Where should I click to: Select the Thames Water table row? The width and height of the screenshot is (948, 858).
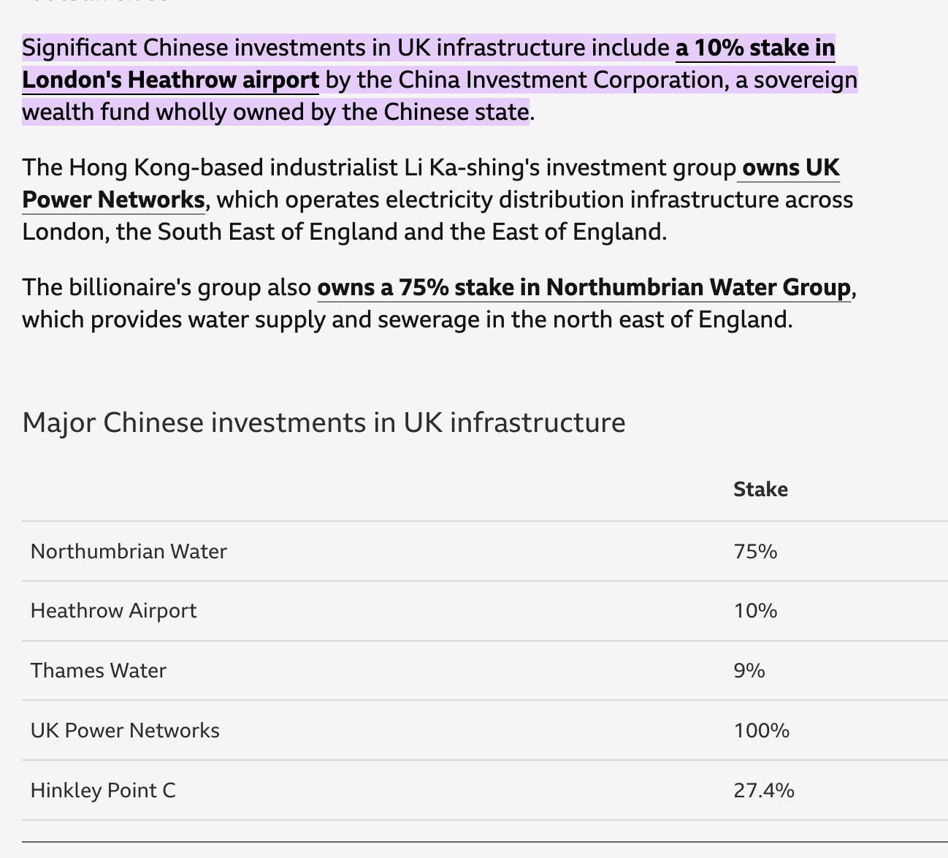click(x=485, y=671)
